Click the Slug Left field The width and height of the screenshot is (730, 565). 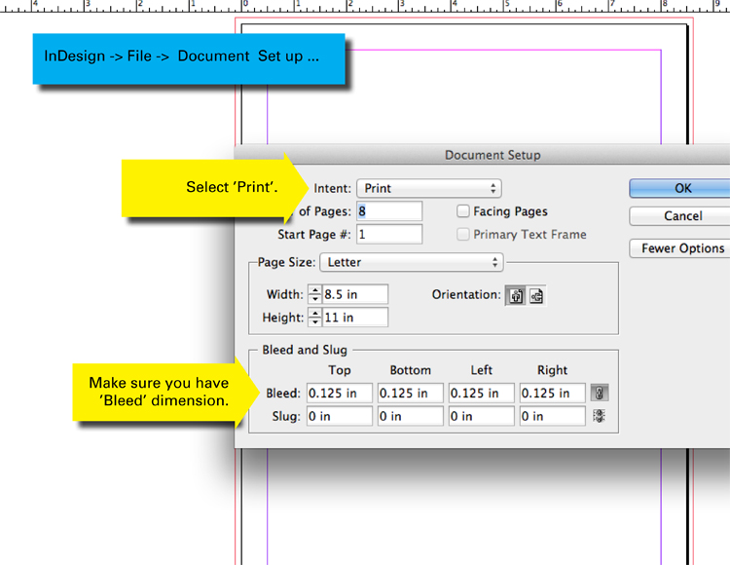[482, 416]
